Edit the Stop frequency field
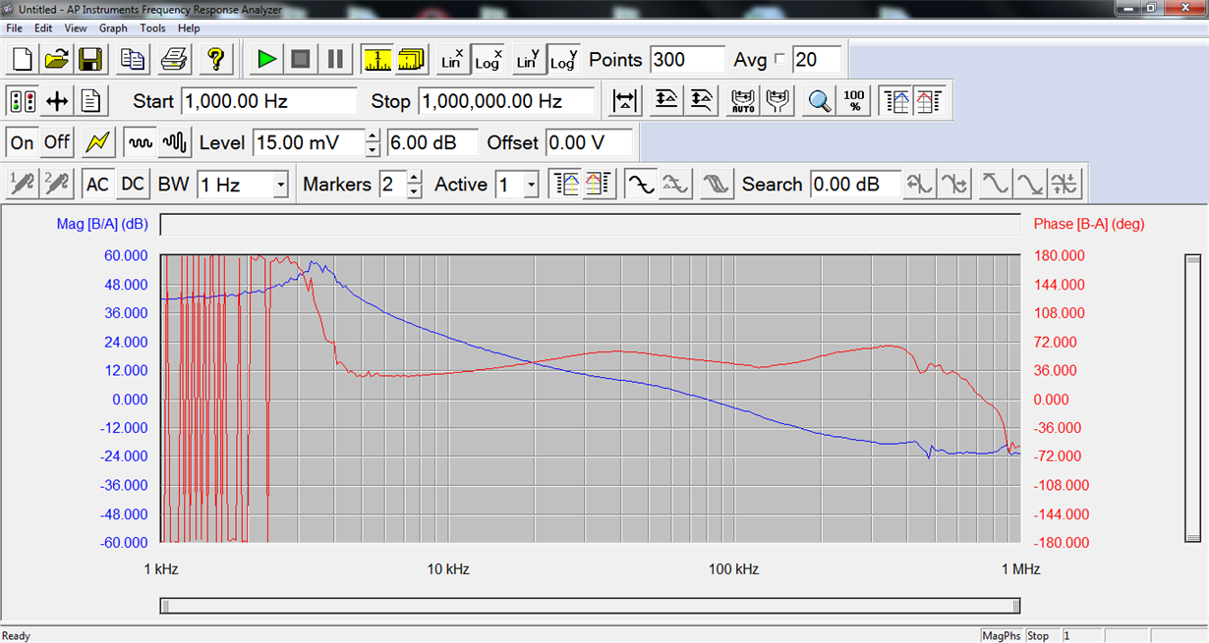Viewport: 1209px width, 643px height. (x=506, y=101)
